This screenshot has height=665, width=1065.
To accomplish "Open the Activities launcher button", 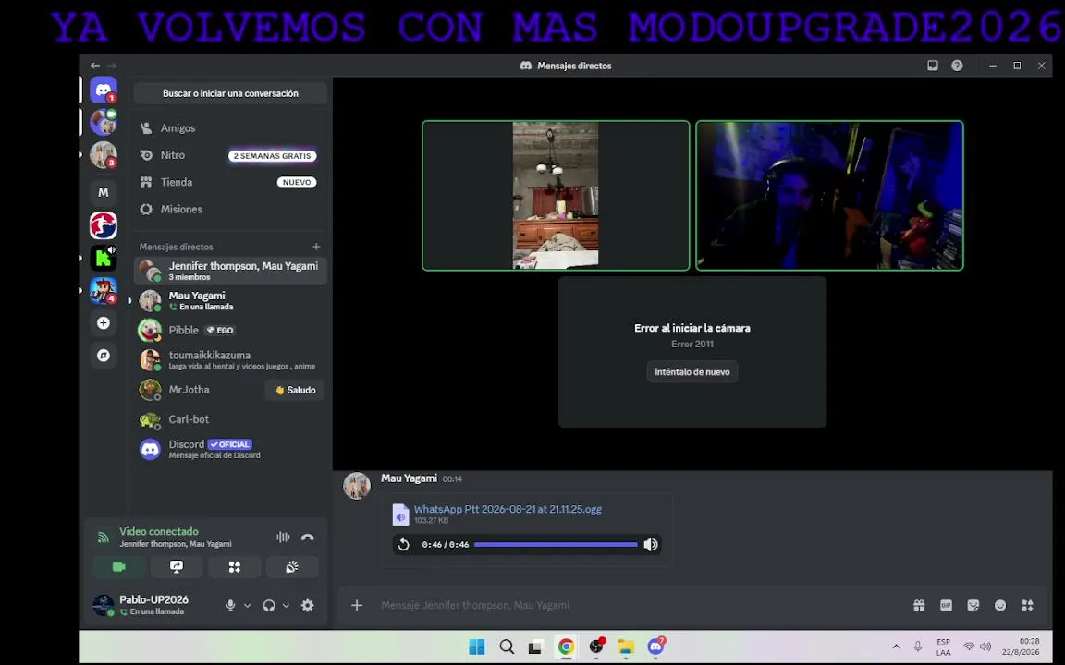I will click(x=234, y=566).
